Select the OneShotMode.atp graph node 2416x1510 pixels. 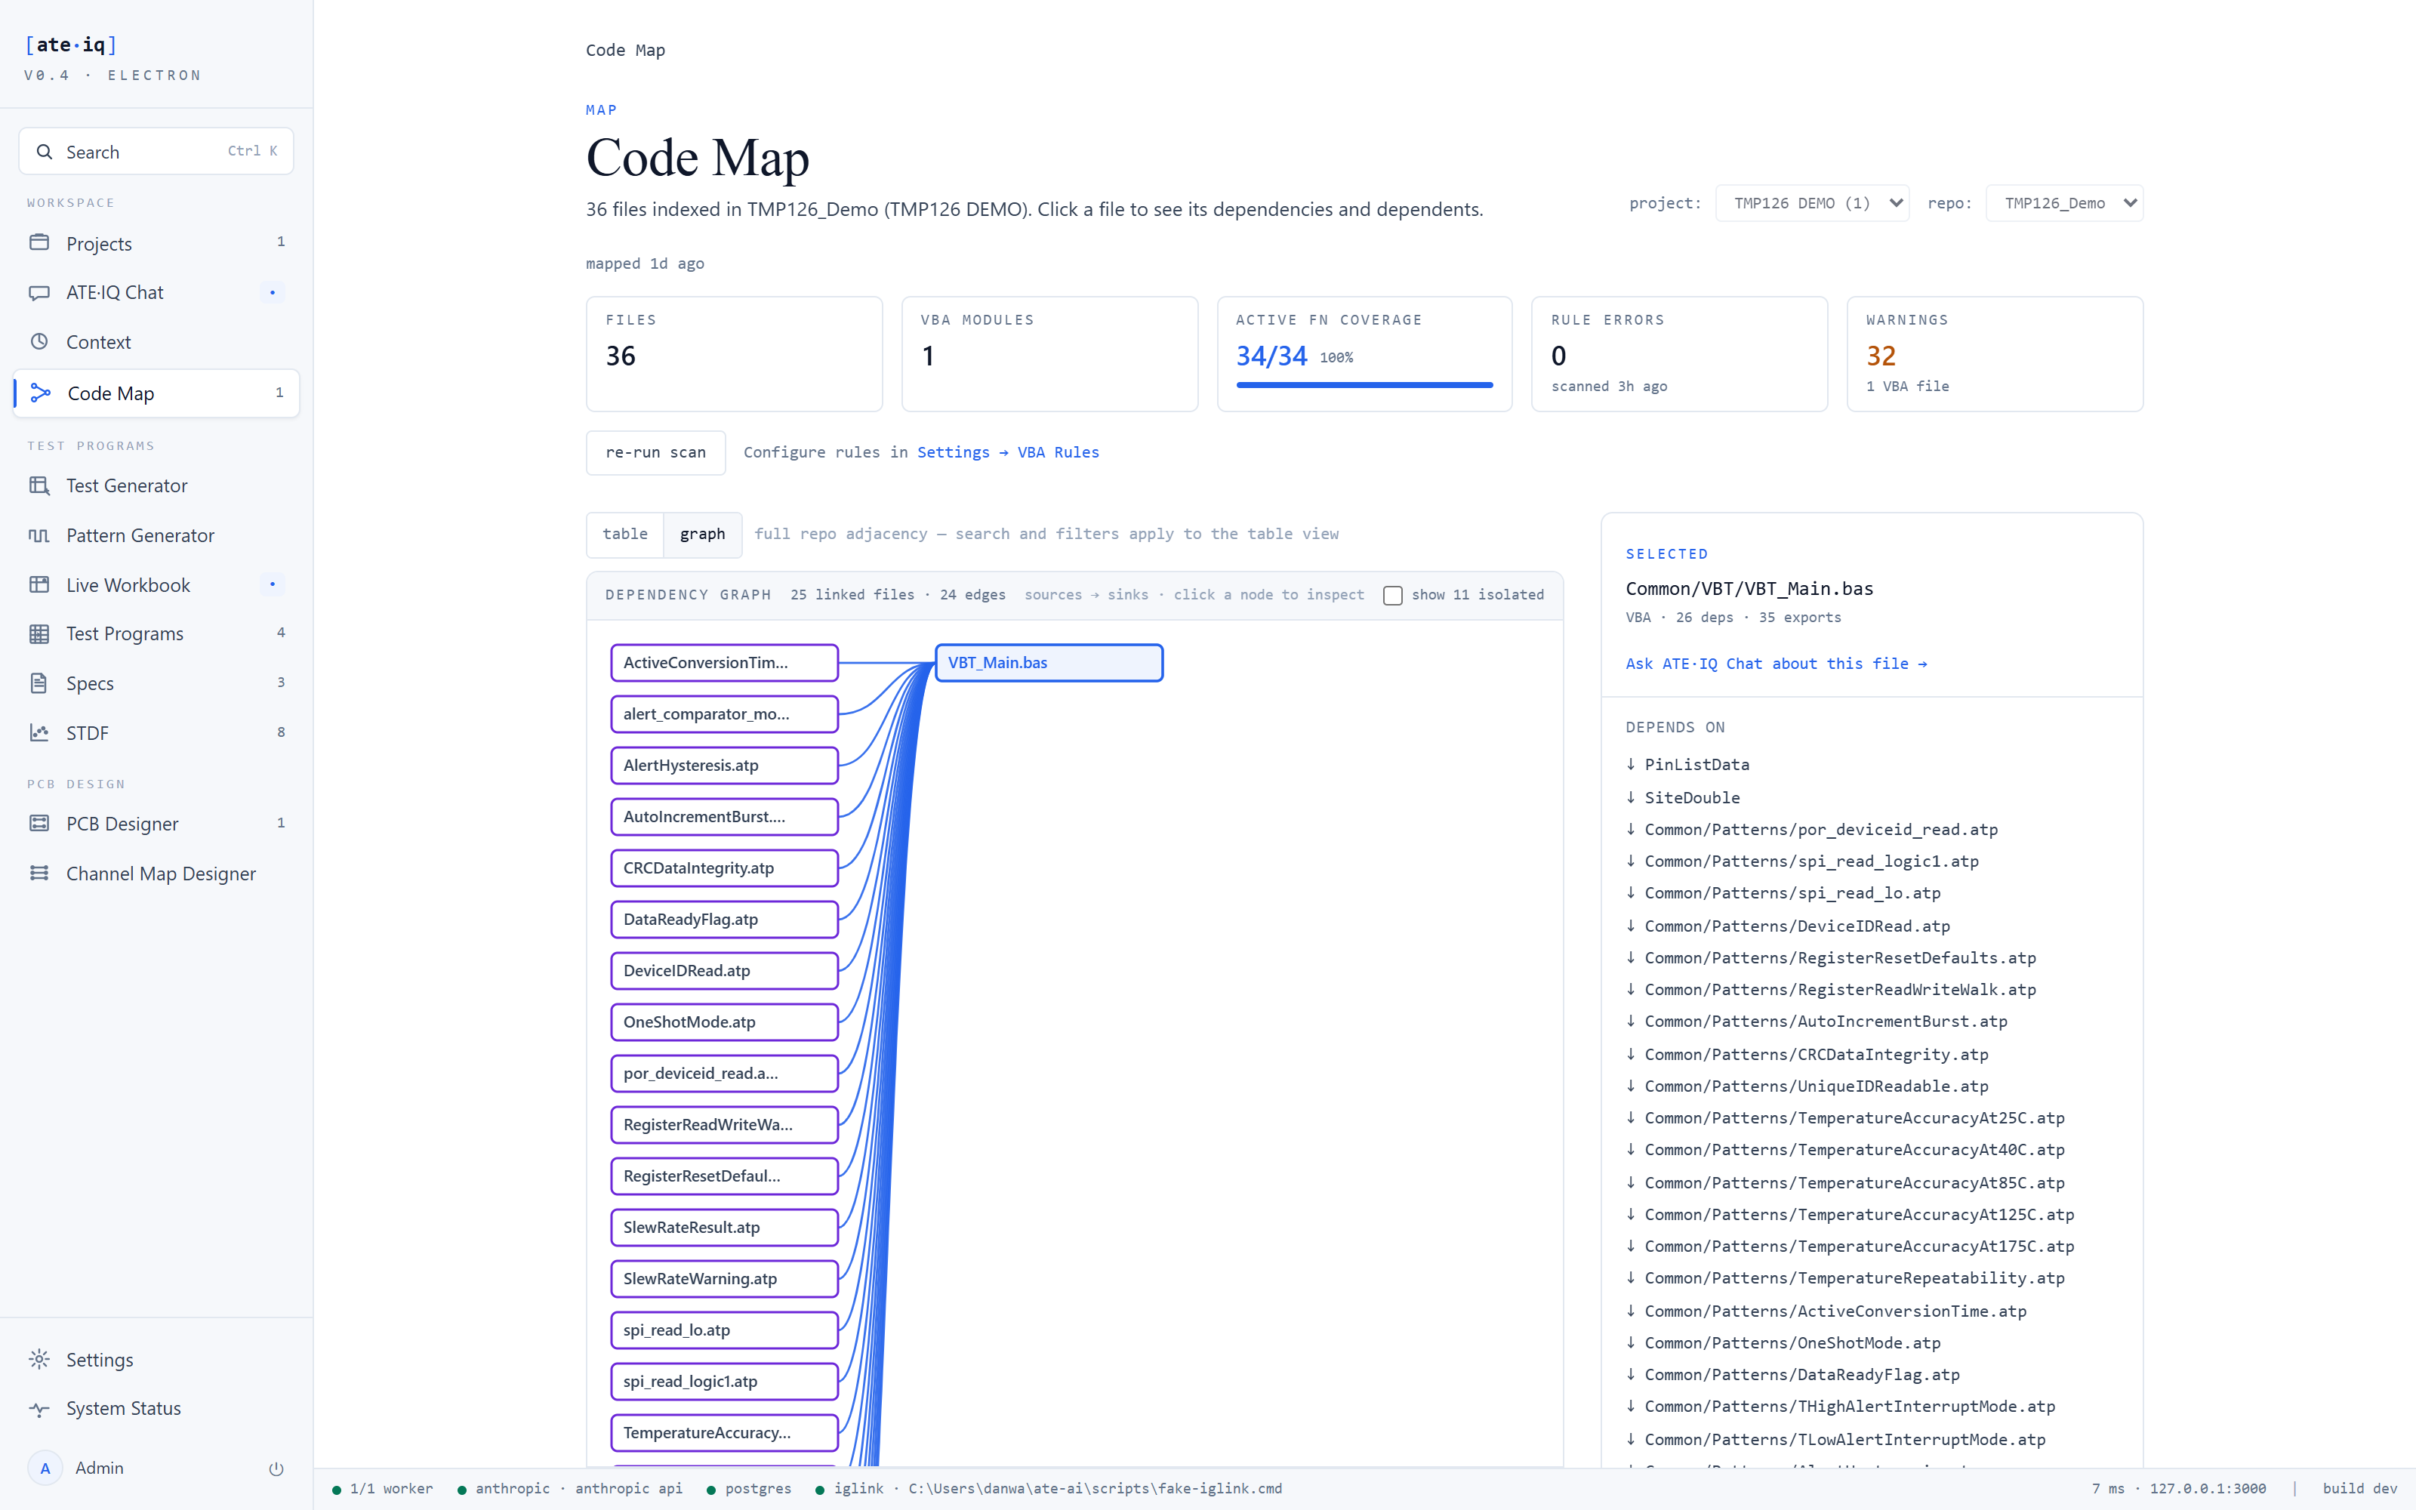(x=725, y=1022)
